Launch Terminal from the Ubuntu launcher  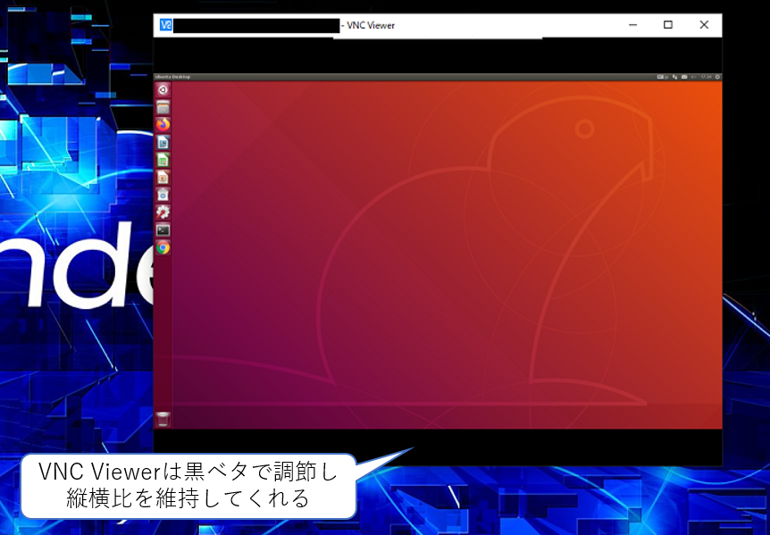click(163, 230)
